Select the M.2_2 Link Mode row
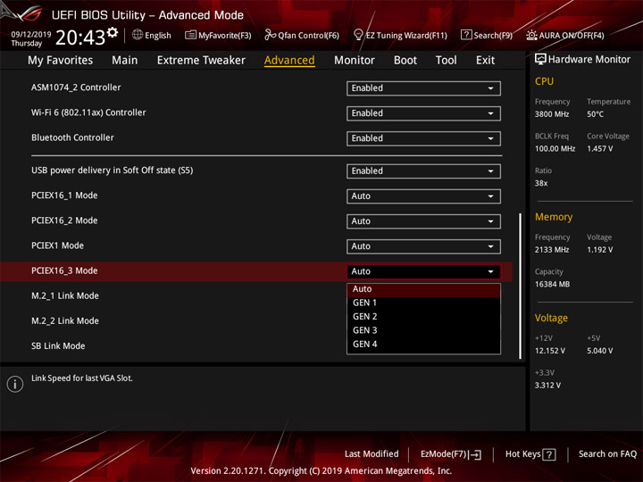 (x=65, y=321)
